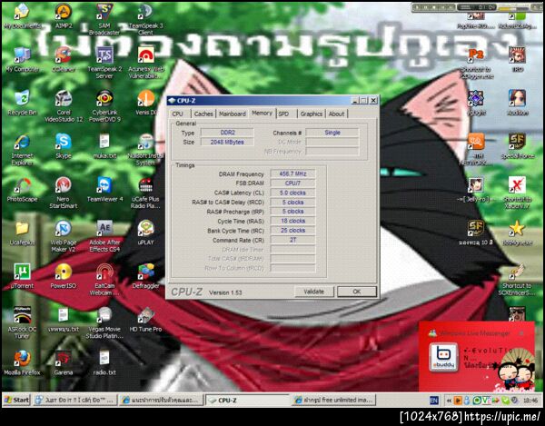Click the Channels value Single
The height and width of the screenshot is (426, 545).
click(332, 133)
